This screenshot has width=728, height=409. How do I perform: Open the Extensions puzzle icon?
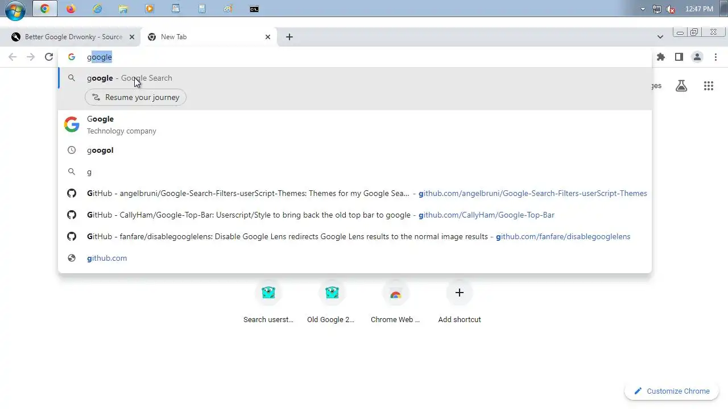pos(660,57)
